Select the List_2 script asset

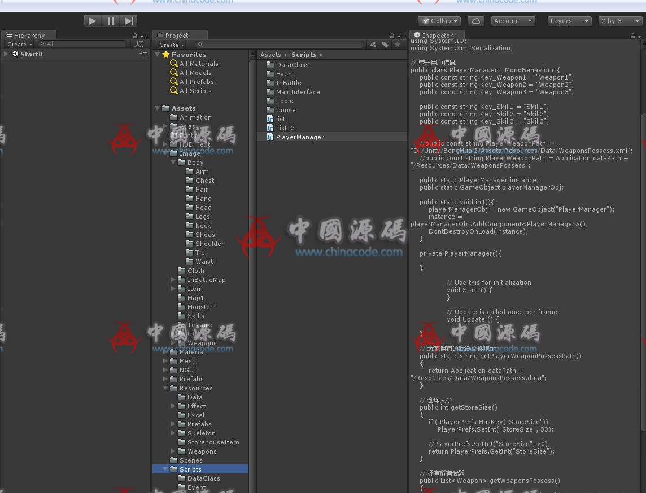(x=285, y=128)
